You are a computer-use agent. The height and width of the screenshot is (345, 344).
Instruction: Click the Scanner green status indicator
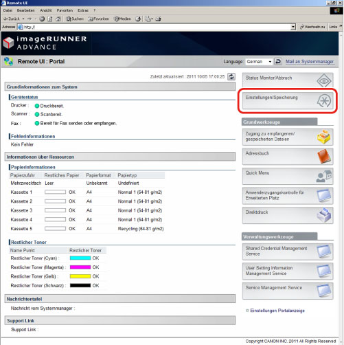tap(37, 114)
